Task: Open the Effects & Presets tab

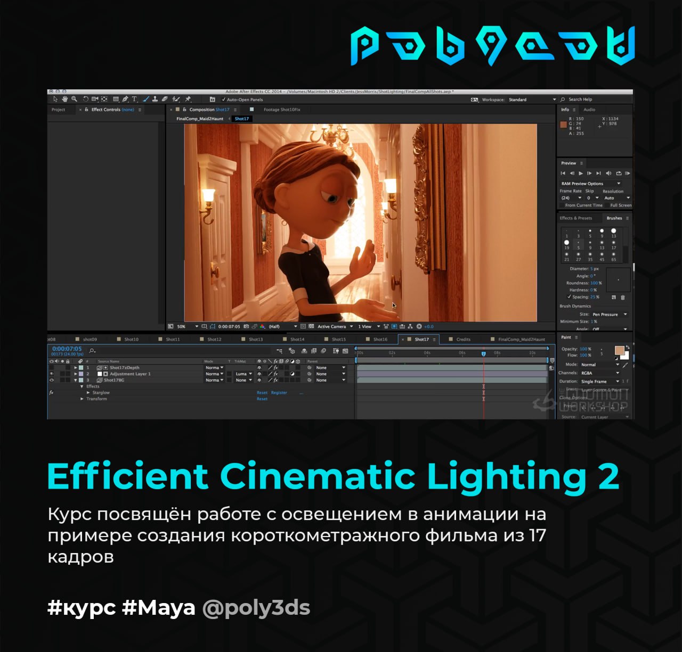Action: point(575,218)
